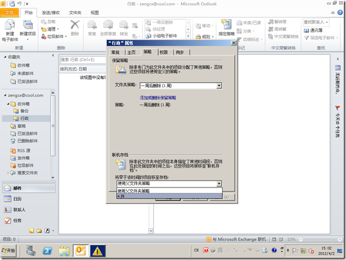The image size is (346, 260).
Task: Switch to the 常规 tab in the dialog
Action: coord(115,52)
